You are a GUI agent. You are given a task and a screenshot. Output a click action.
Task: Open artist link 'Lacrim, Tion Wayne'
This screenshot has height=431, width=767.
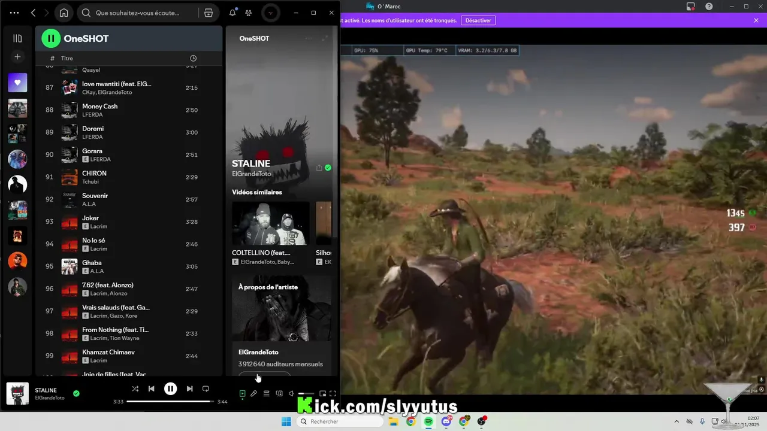coord(115,338)
